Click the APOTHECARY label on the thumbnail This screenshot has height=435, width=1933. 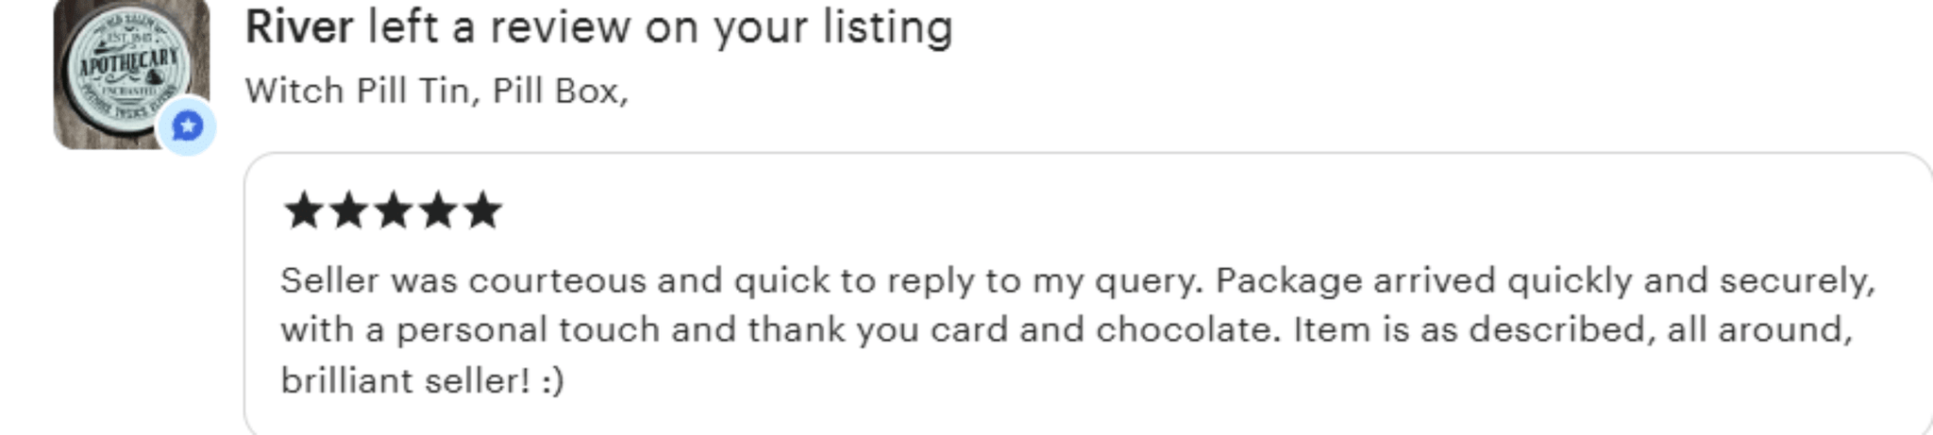128,64
